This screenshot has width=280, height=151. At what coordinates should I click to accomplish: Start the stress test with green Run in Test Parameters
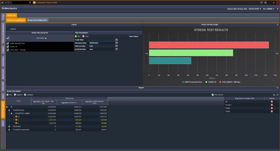[x=76, y=36]
